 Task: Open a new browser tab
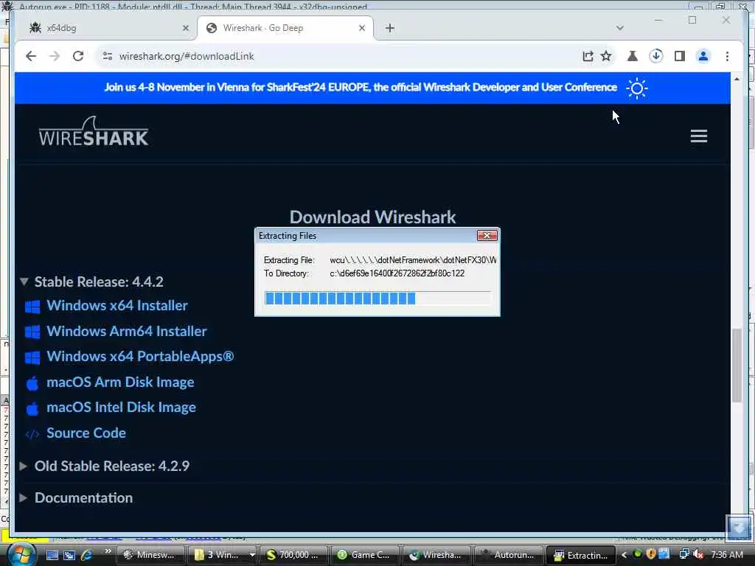click(x=390, y=28)
